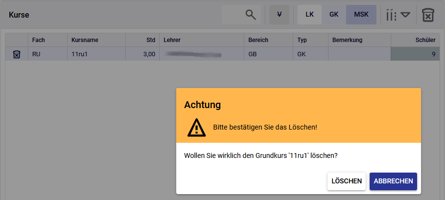This screenshot has height=200, width=445.
Task: Select the 11ru1 course name cell
Action: [96, 54]
